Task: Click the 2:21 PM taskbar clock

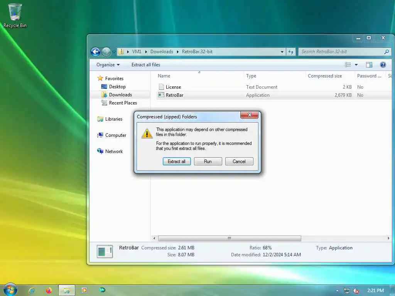Action: point(375,291)
